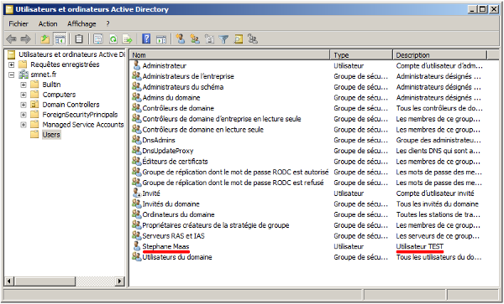The height and width of the screenshot is (304, 504).
Task: Click the Administrateur user icon
Action: pyautogui.click(x=137, y=65)
